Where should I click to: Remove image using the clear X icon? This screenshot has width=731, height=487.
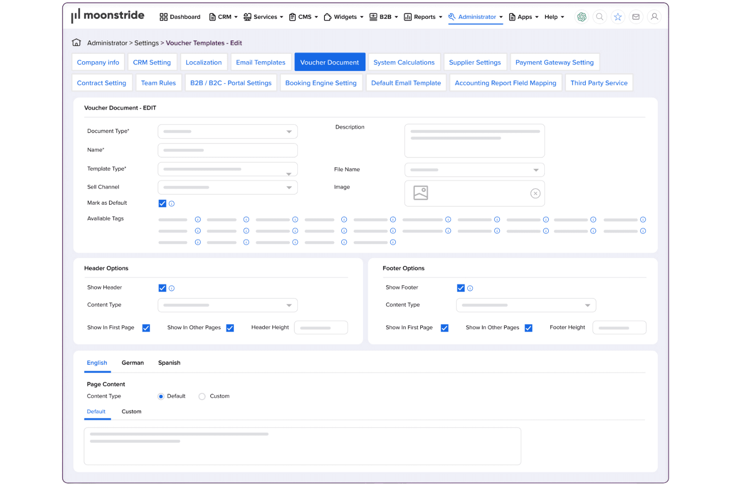[535, 193]
